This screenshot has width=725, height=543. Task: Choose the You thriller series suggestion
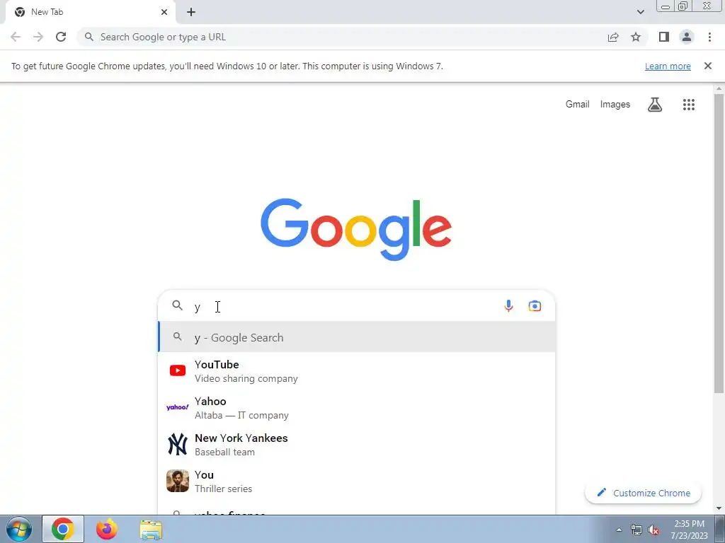point(357,481)
